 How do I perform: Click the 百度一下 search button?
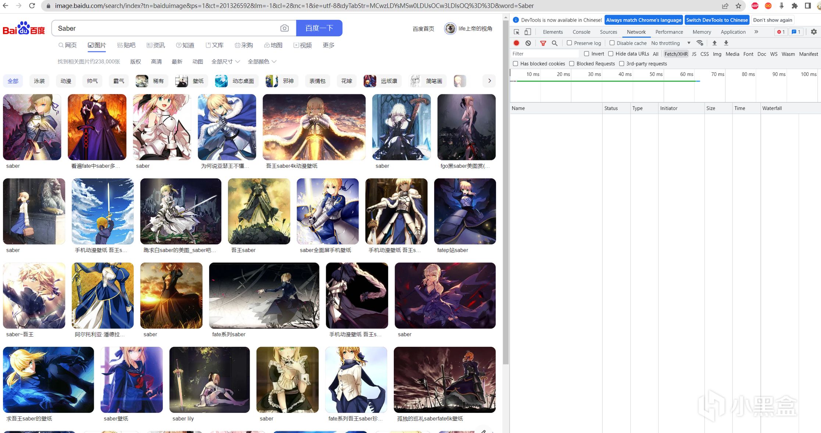[319, 28]
